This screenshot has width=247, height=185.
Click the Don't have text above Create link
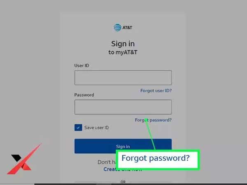(107, 162)
